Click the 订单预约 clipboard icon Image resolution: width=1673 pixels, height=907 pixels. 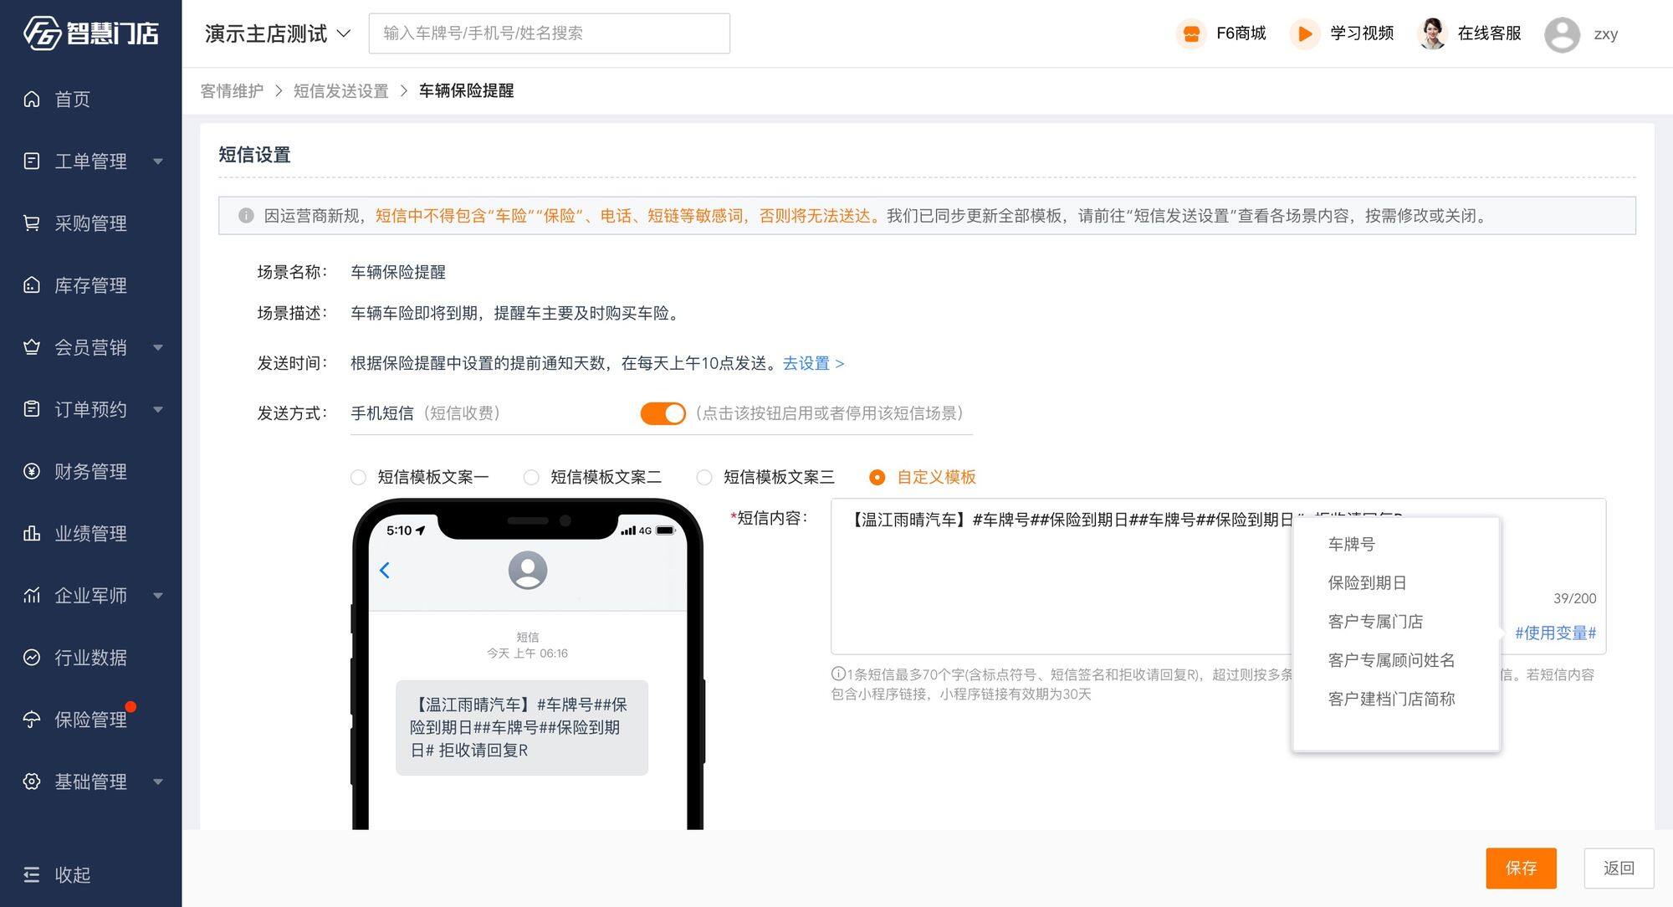point(32,408)
